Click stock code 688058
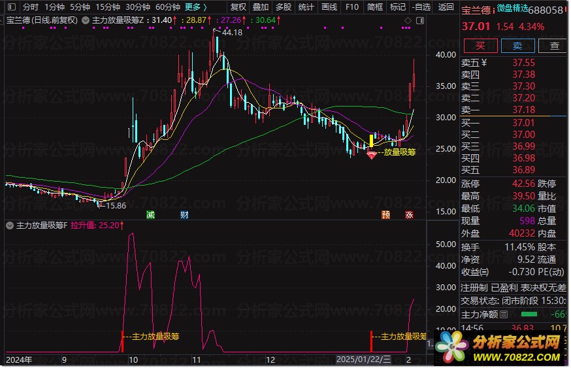The image size is (571, 368). [546, 10]
